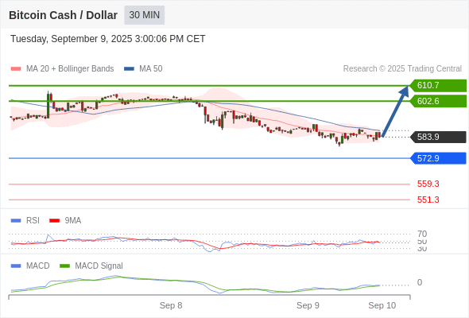This screenshot has height=318, width=469.
Task: Click the red 551.3 support level
Action: (x=428, y=200)
